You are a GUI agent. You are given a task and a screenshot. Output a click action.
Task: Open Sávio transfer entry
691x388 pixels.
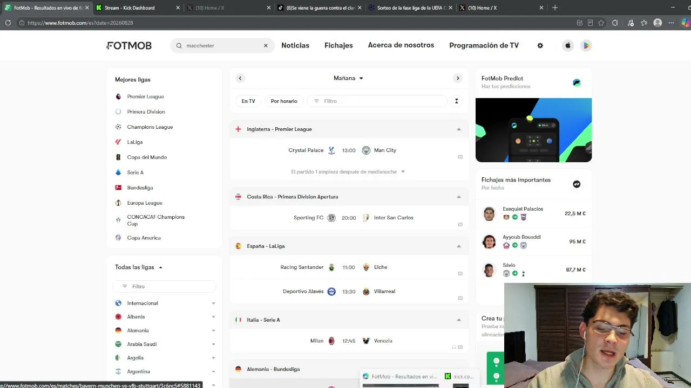pos(533,269)
